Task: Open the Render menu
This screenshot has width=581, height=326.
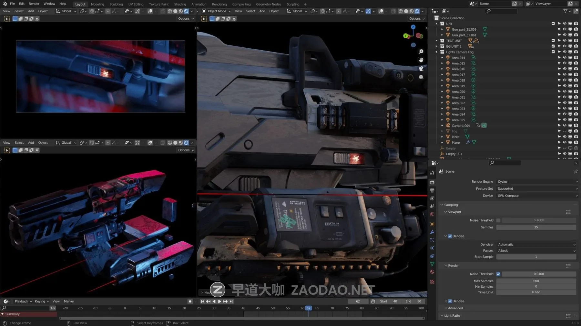Action: [34, 4]
